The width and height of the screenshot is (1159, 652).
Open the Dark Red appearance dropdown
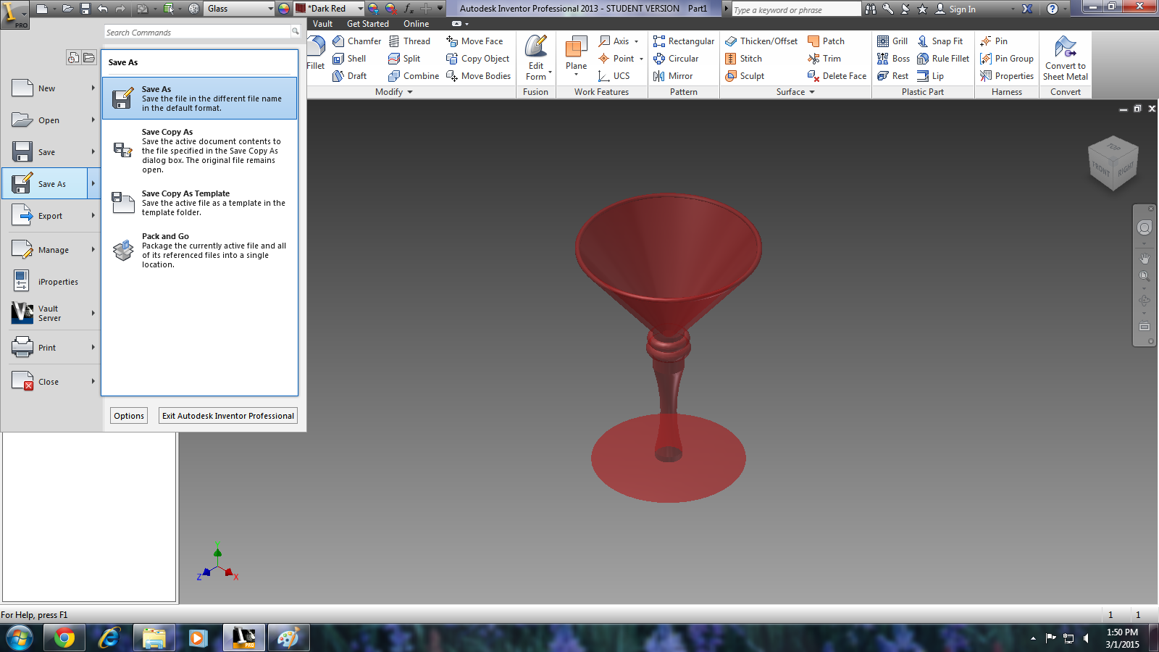(x=360, y=9)
